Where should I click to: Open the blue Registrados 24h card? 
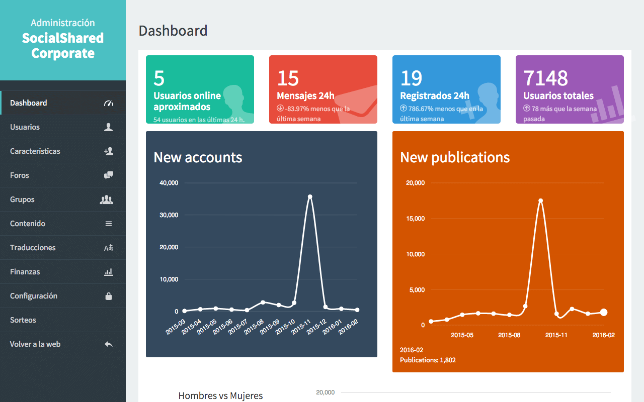[x=446, y=89]
